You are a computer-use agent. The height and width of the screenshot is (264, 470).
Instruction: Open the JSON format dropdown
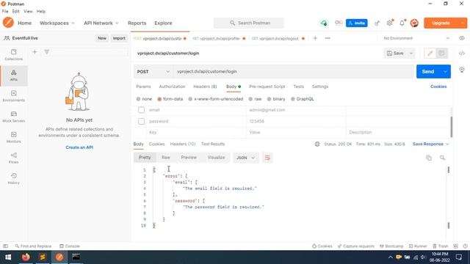245,158
